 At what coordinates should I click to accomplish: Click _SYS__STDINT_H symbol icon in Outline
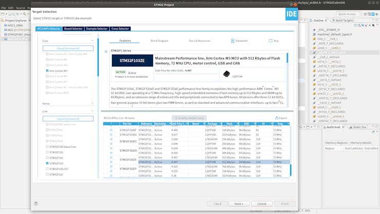(x=314, y=30)
